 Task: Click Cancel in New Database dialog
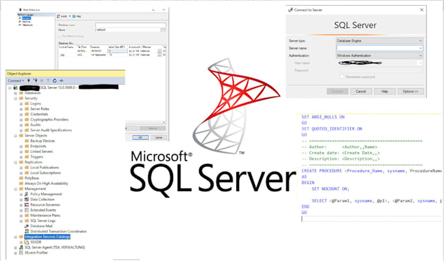click(158, 137)
